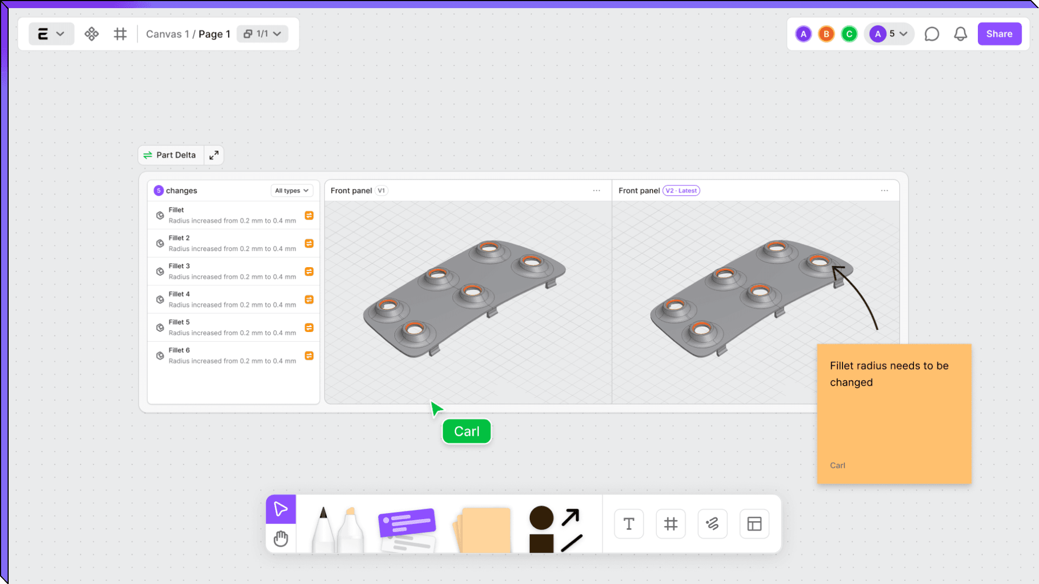Click purple avatar A
This screenshot has height=584, width=1039.
coord(803,34)
